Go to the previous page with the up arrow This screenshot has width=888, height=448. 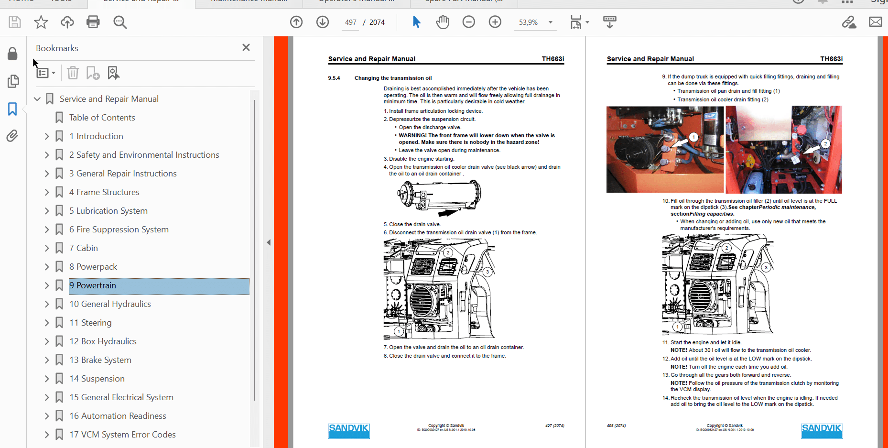pos(296,22)
